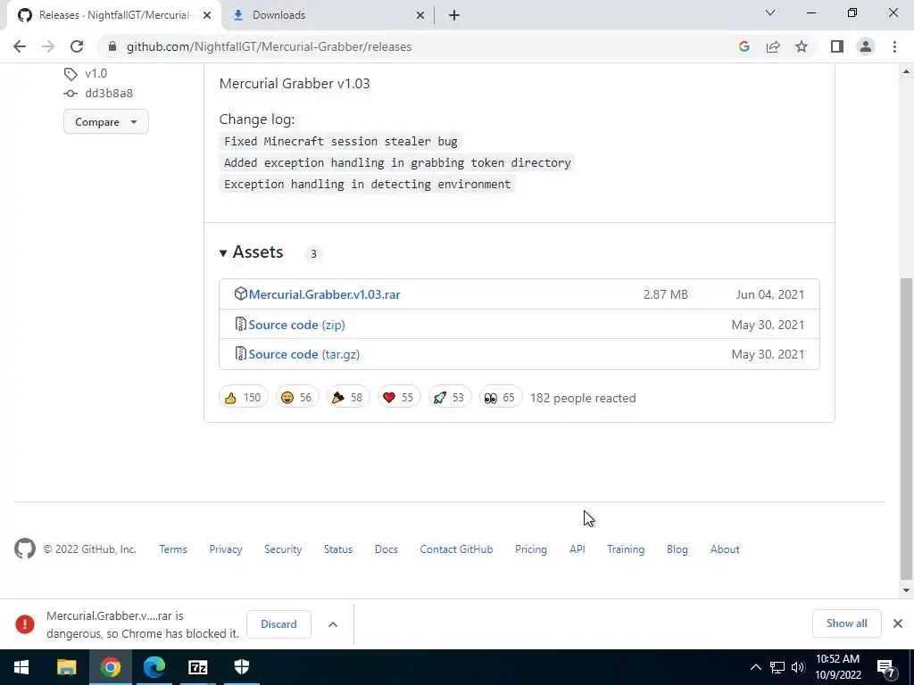Click the red danger warning icon
Image resolution: width=914 pixels, height=685 pixels.
[25, 623]
